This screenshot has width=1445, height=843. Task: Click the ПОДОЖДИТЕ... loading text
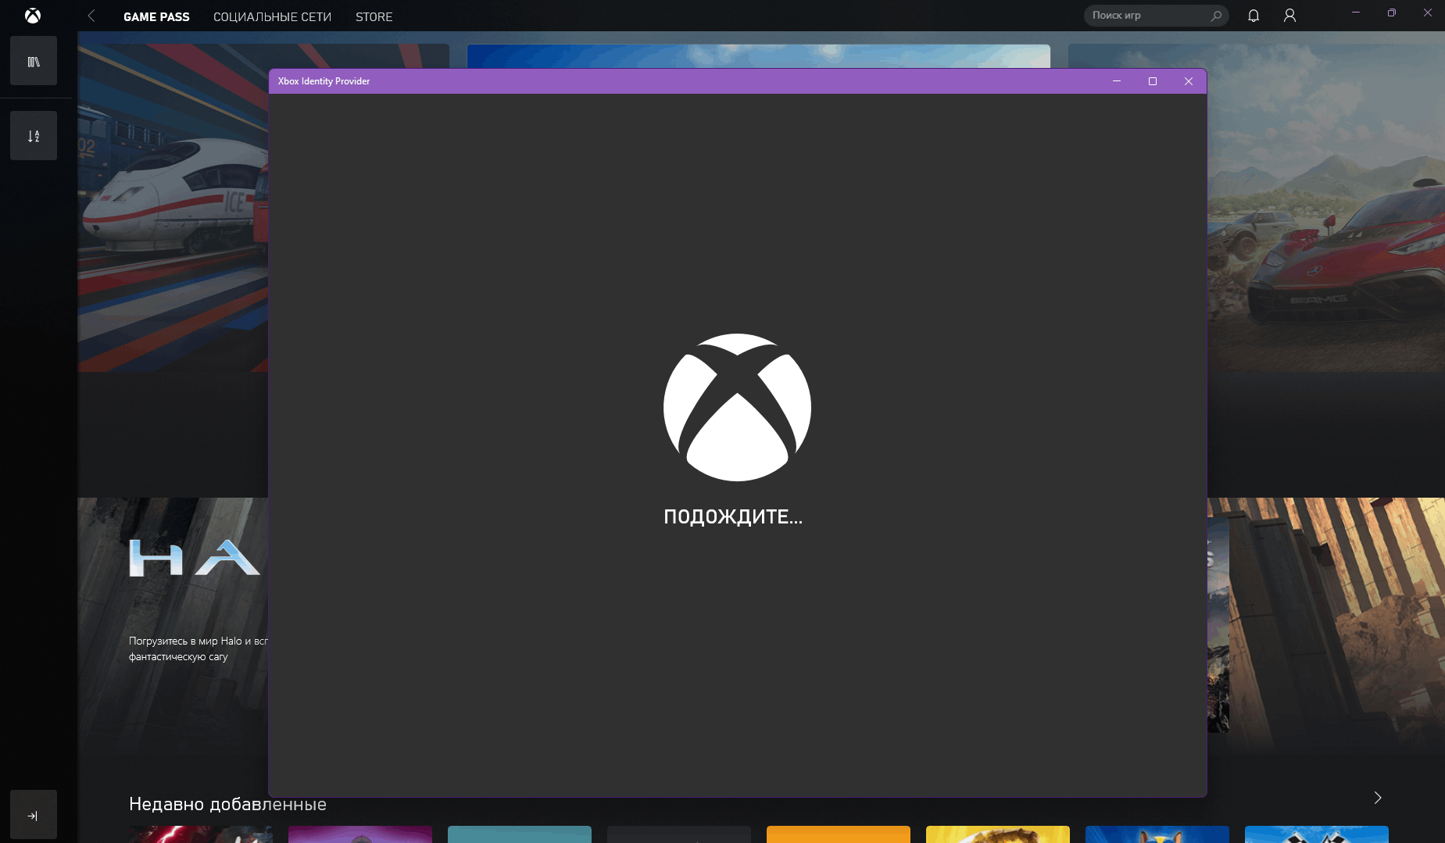click(x=733, y=516)
